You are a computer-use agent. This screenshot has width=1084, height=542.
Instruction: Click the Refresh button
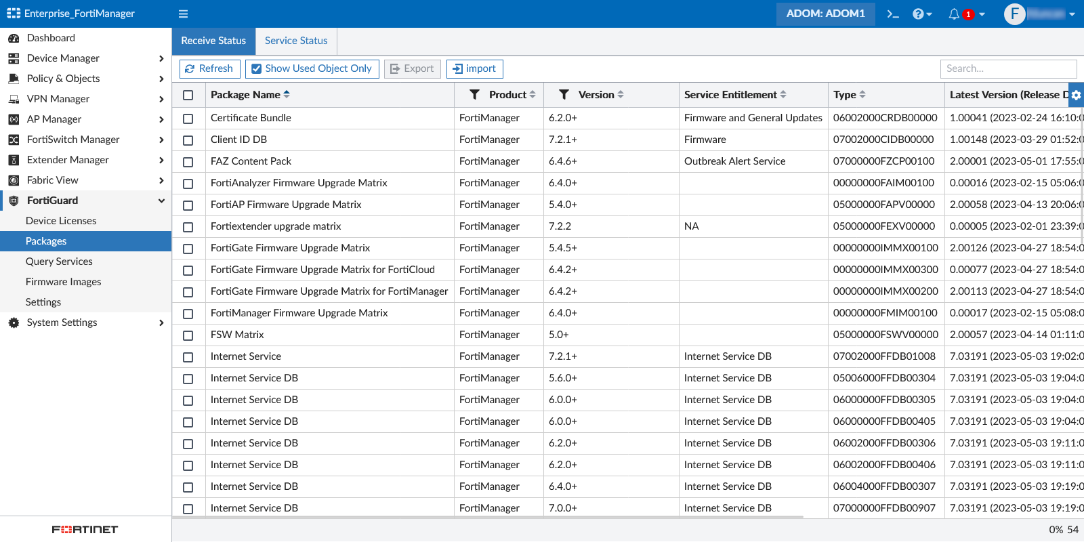point(209,68)
